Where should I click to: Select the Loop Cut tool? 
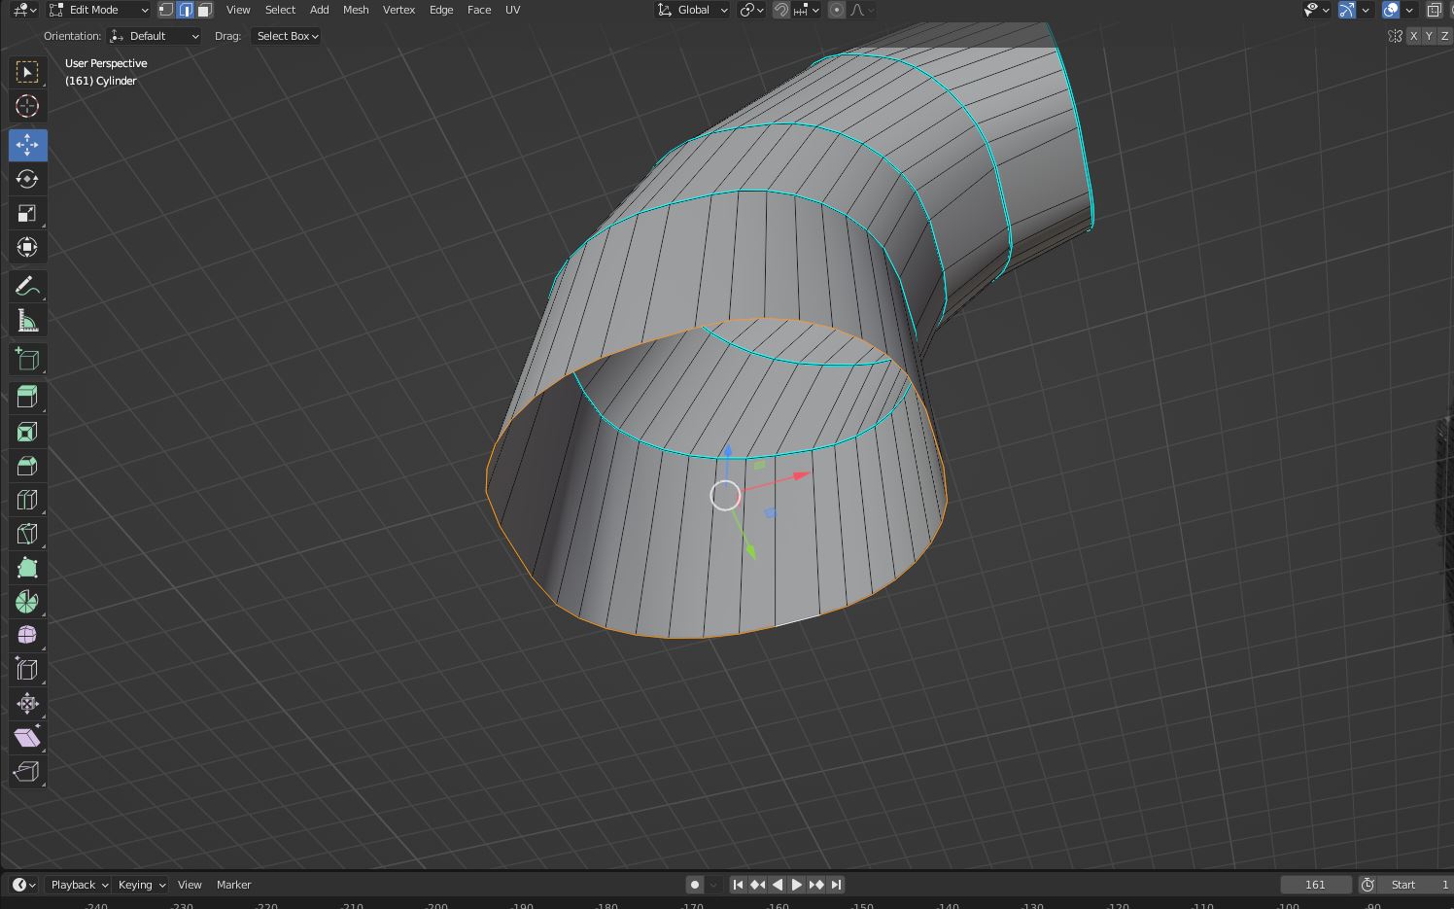tap(27, 500)
